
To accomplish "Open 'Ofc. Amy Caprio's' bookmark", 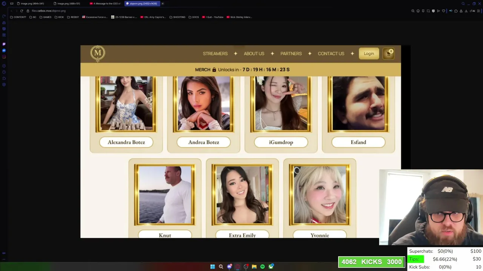I will click(153, 17).
